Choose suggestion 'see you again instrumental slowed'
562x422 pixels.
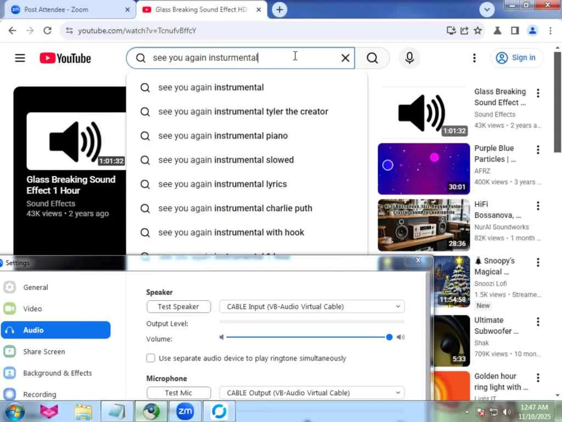click(247, 160)
